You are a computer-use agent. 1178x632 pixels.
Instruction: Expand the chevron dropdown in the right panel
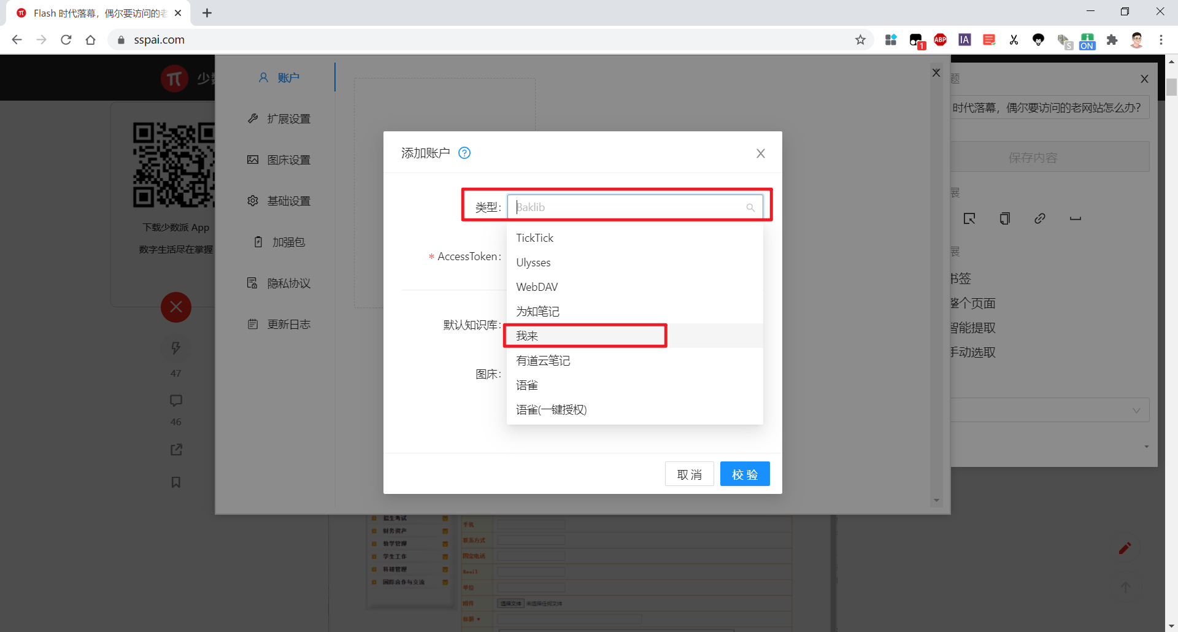[x=1136, y=409]
